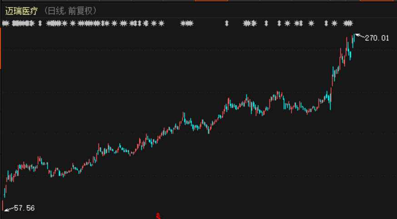This screenshot has width=397, height=219.
Task: Click the final star cluster marker in info row
Action: (348, 24)
